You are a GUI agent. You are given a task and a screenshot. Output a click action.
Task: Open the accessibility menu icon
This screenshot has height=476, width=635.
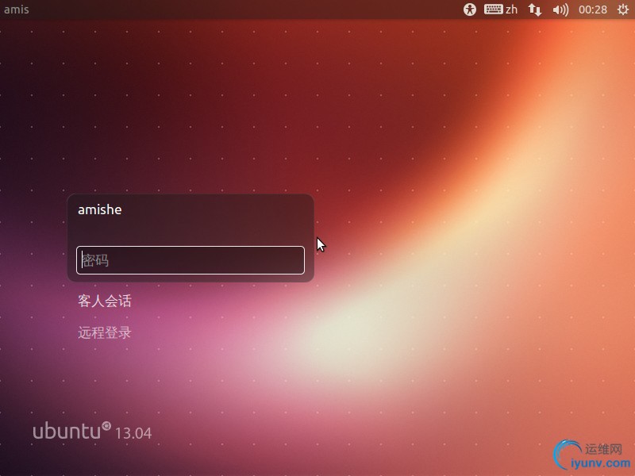(x=470, y=10)
